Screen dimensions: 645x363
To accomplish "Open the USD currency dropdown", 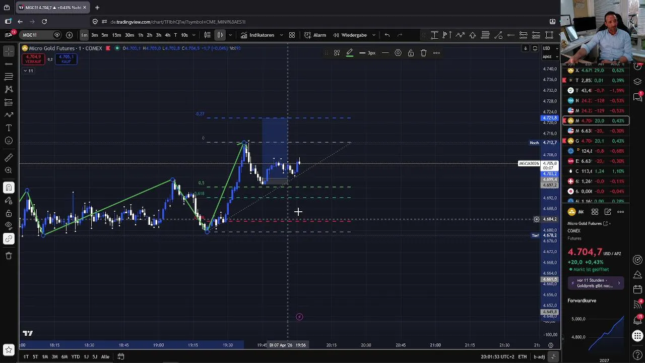I will tap(549, 48).
